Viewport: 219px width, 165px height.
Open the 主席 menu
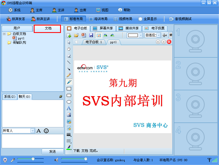click(x=36, y=10)
